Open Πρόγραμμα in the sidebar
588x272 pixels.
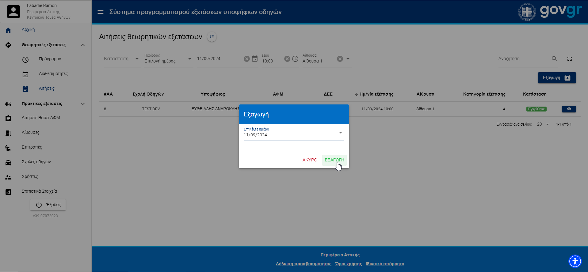coord(50,59)
